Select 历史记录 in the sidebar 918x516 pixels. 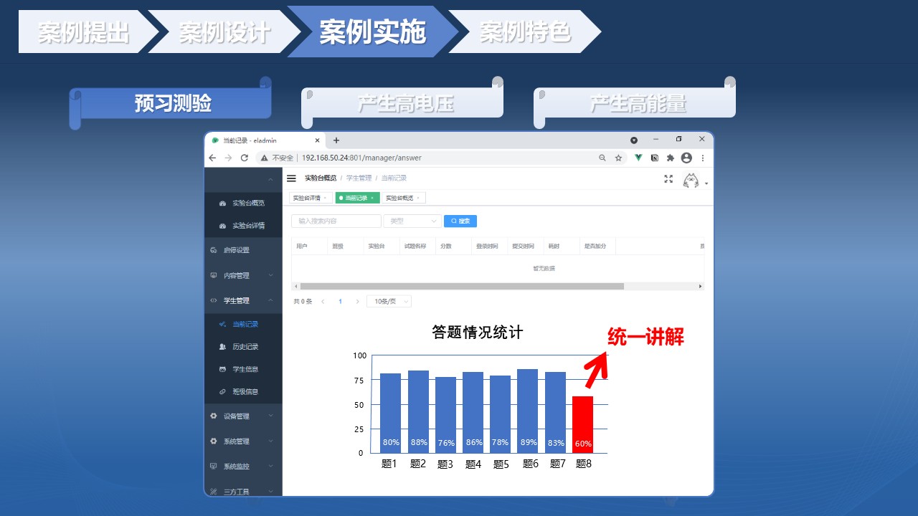coord(245,347)
